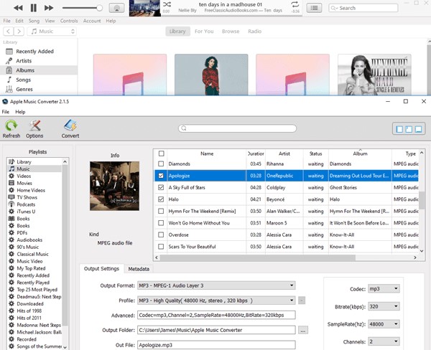
Task: Click the song table vertical scrollbar
Action: coord(422,199)
